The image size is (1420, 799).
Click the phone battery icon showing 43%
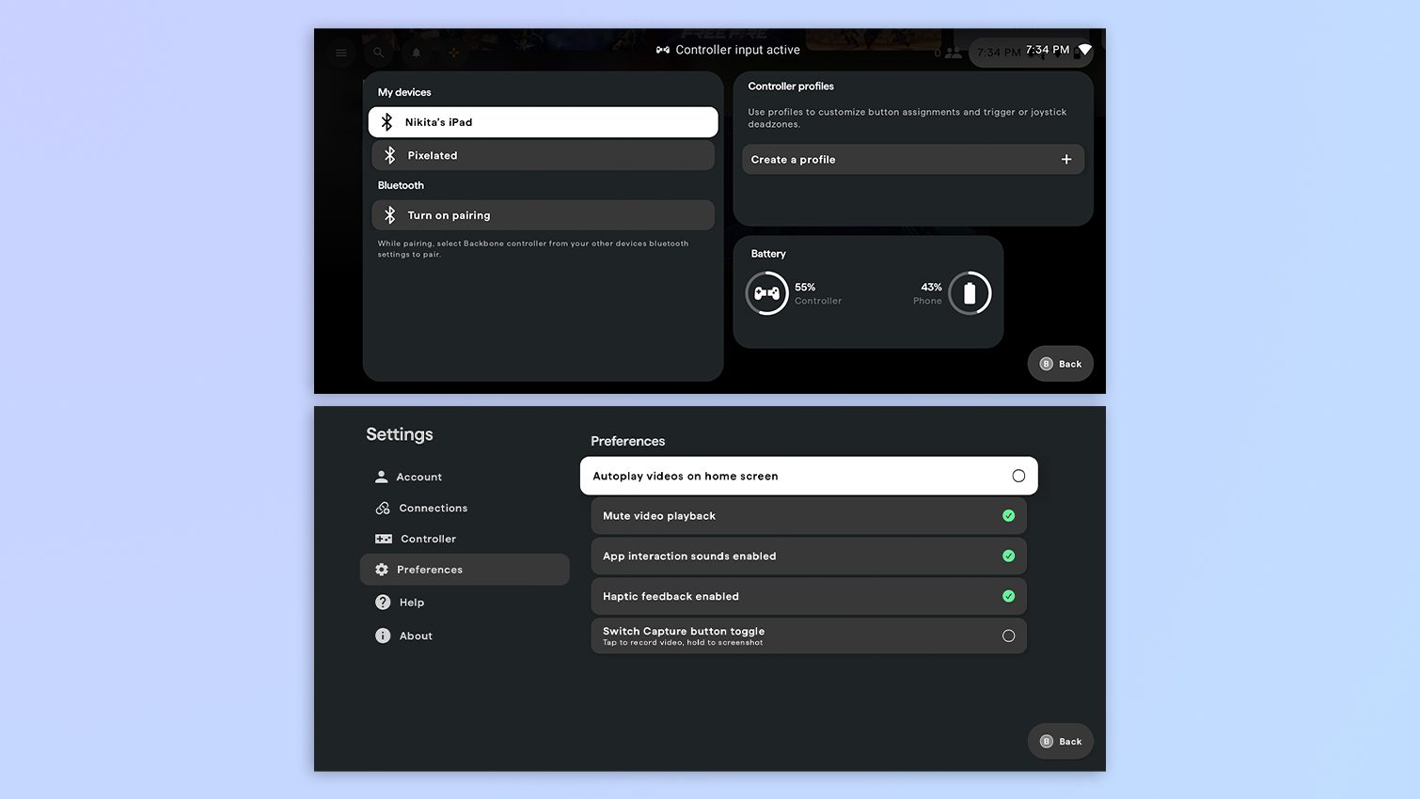pyautogui.click(x=970, y=292)
